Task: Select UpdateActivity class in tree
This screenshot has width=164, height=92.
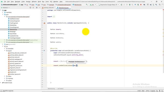Action: pyautogui.click(x=14, y=36)
